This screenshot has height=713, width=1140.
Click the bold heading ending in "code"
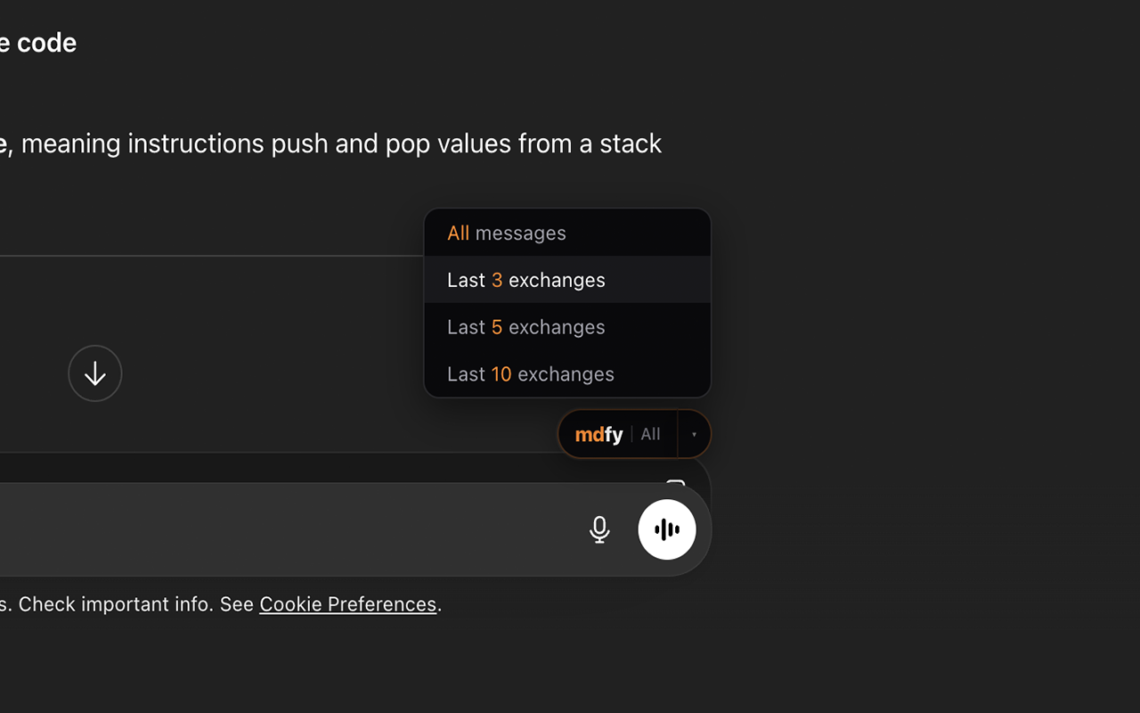[x=37, y=43]
